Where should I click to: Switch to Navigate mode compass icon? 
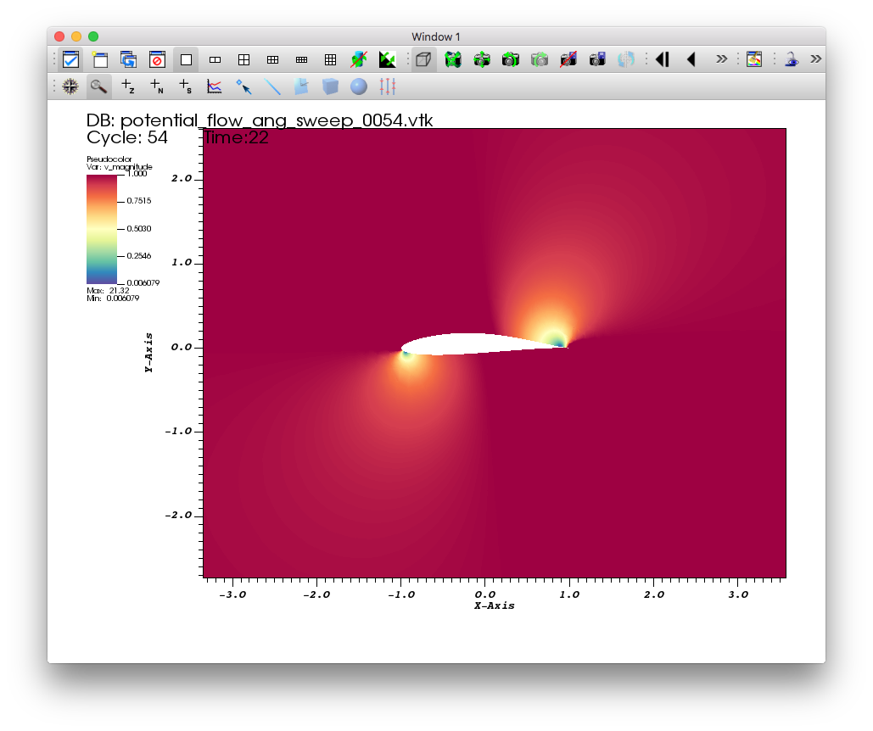(70, 86)
